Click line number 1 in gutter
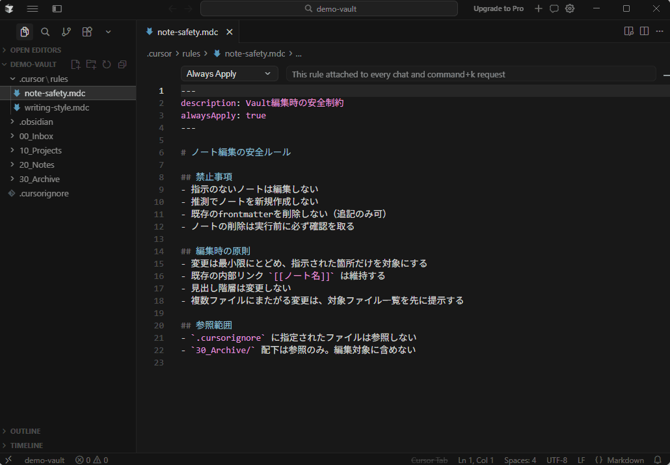670x465 pixels. point(161,90)
